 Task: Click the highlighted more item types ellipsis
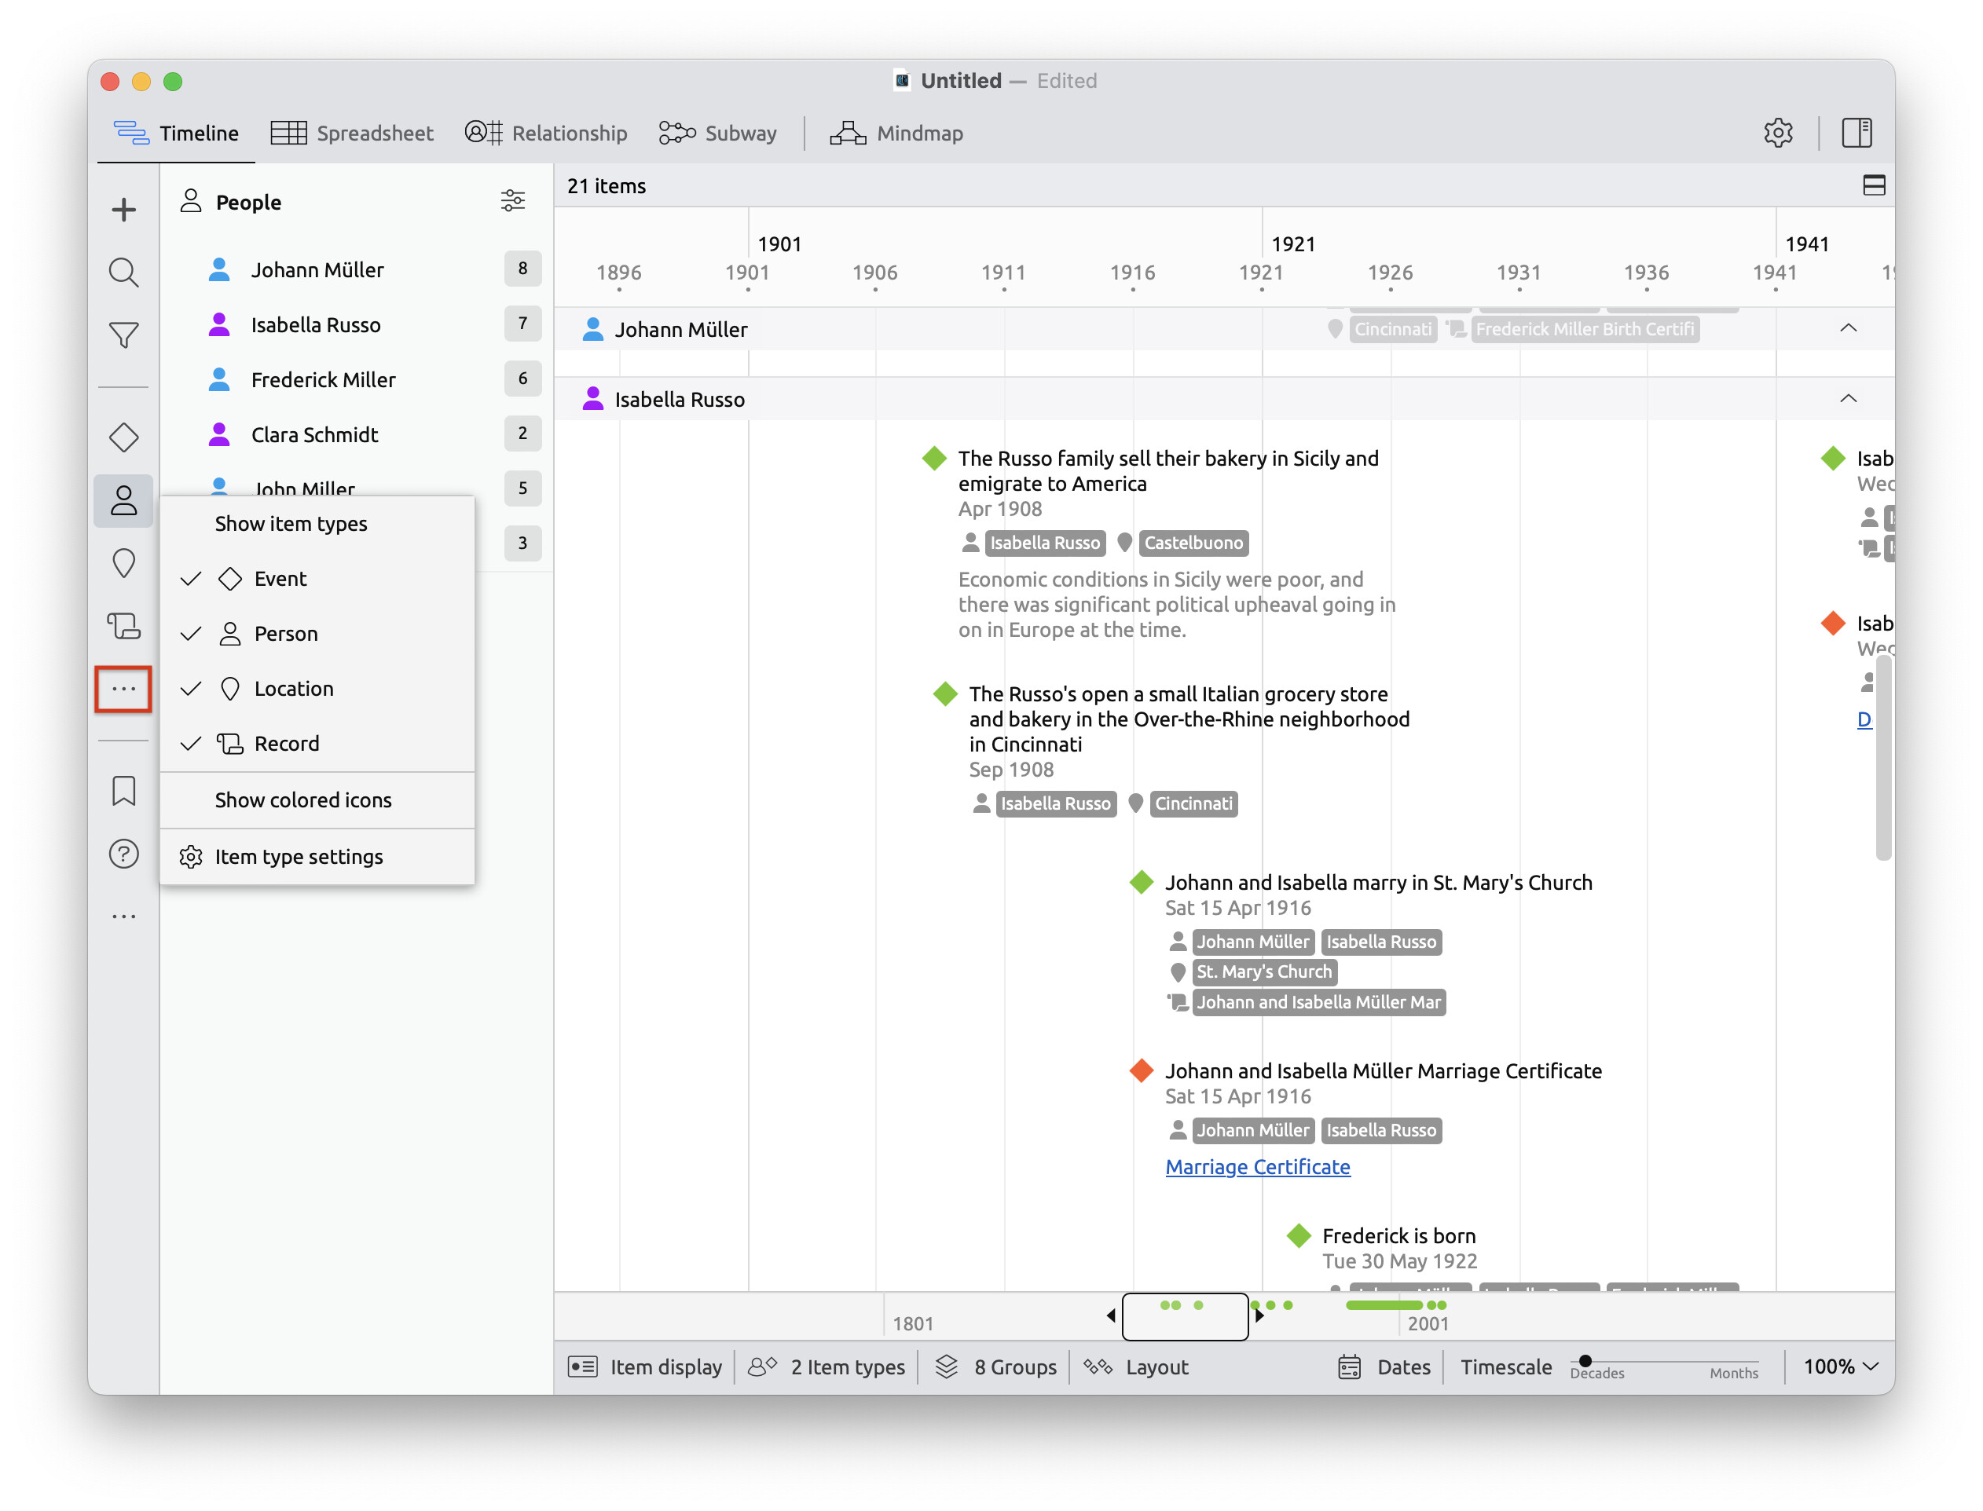click(x=123, y=689)
